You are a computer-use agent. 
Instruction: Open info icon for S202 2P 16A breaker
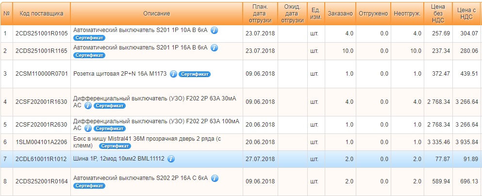215,178
